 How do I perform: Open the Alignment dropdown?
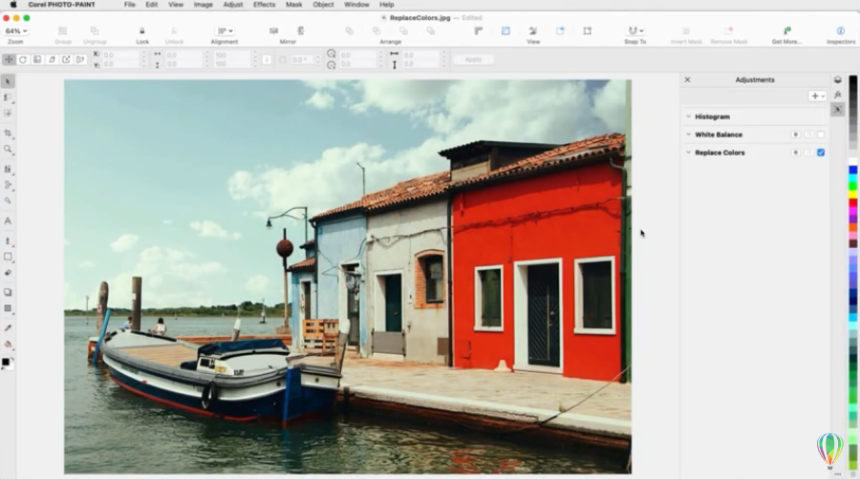tap(225, 31)
